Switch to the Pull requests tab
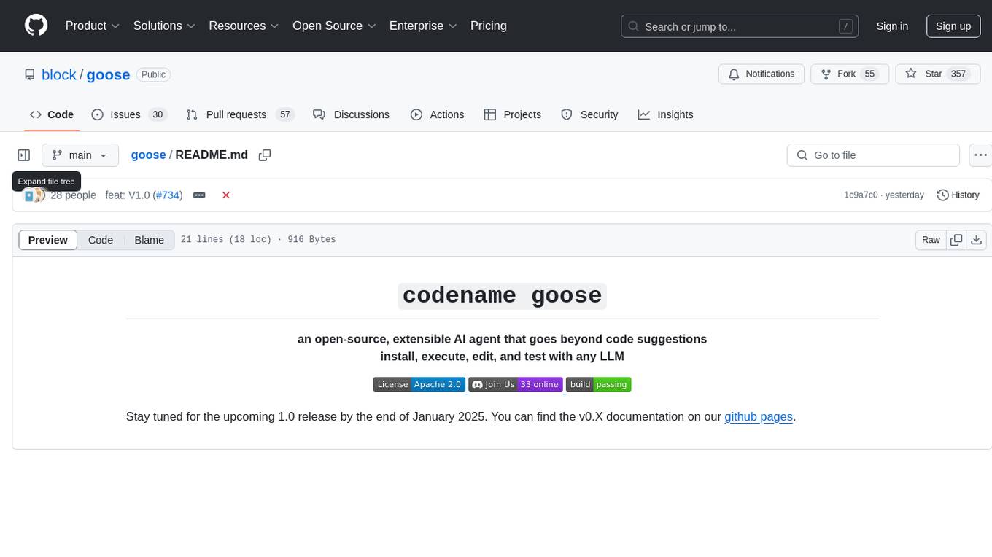 (x=239, y=114)
